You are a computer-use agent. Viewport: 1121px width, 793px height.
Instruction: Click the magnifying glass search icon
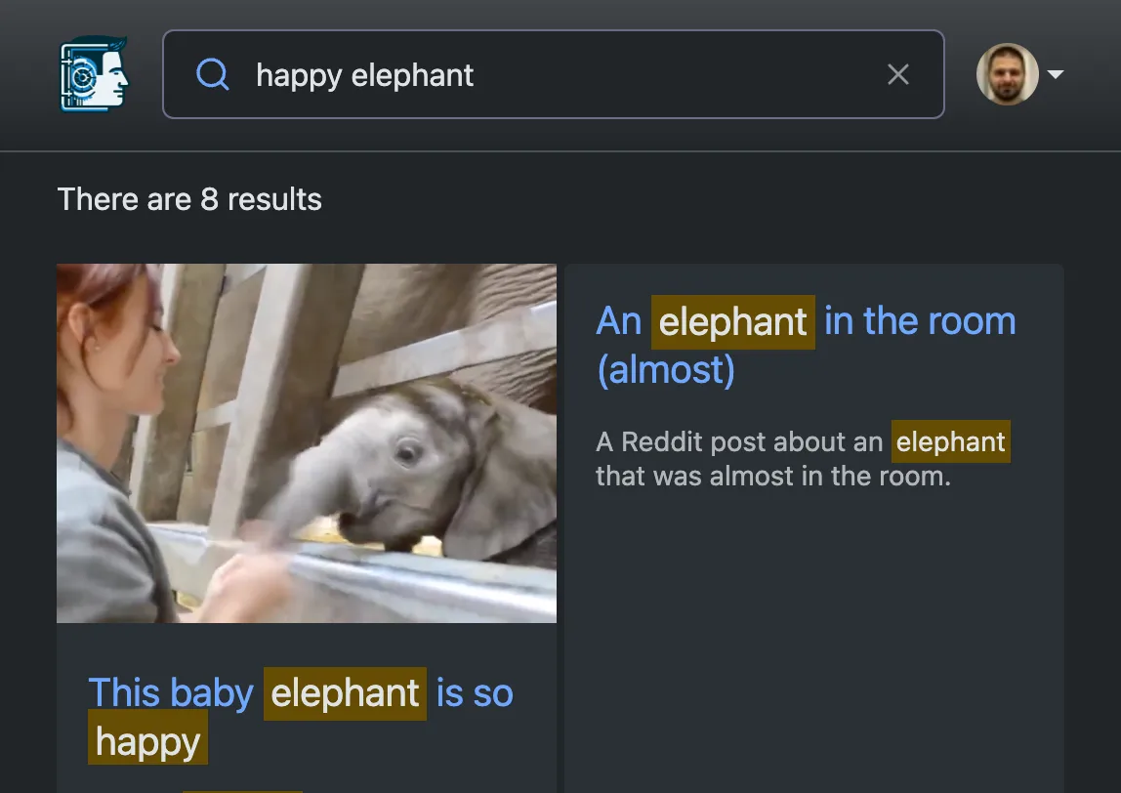pos(213,74)
